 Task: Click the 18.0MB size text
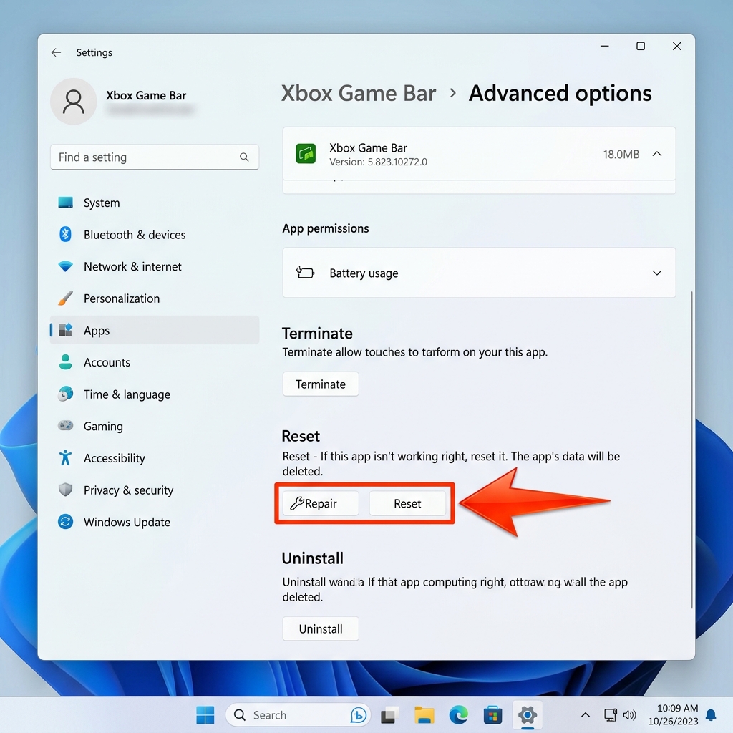point(621,155)
